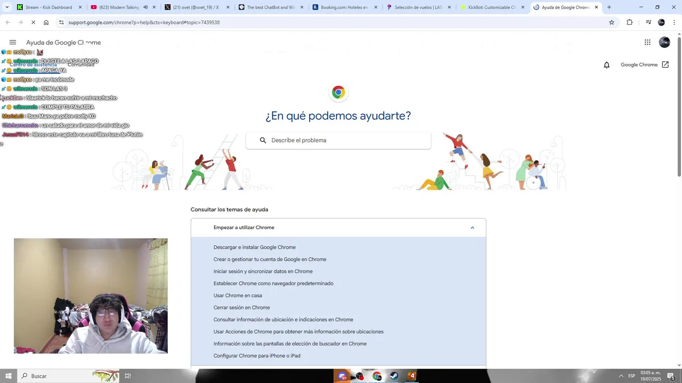
Task: Open Usar Acciones de Chrome link
Action: tap(298, 332)
